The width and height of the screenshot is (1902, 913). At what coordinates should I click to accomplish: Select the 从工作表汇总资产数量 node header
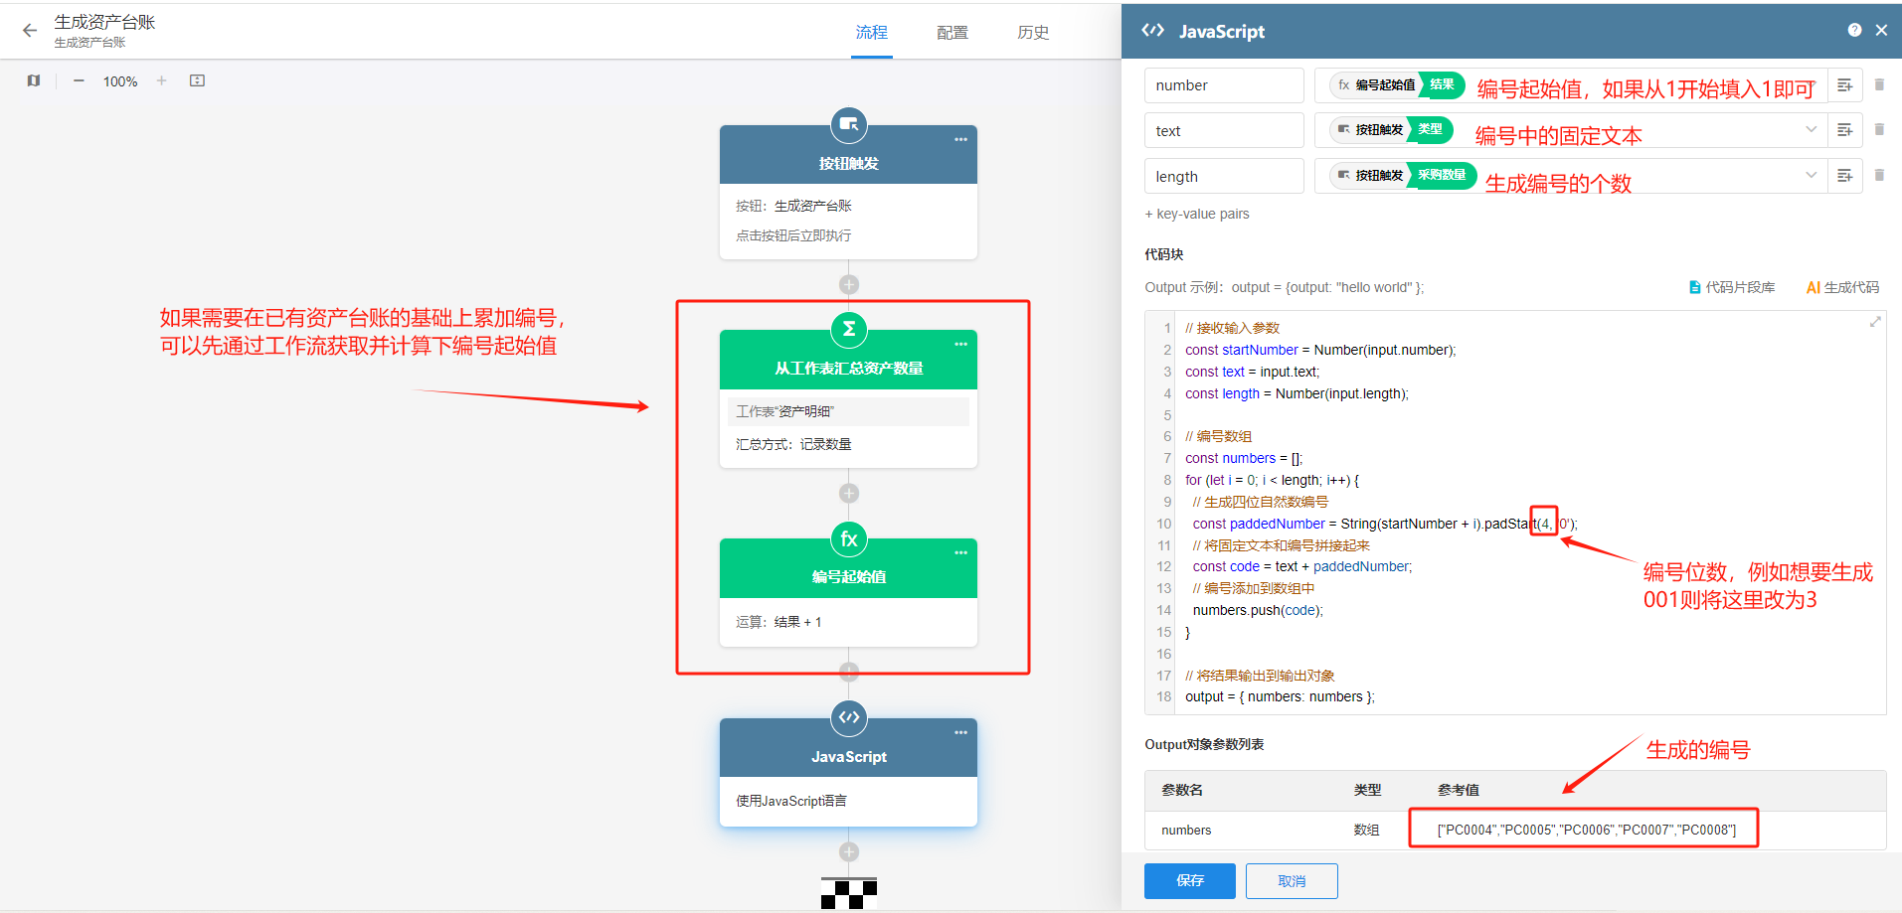[x=849, y=360]
